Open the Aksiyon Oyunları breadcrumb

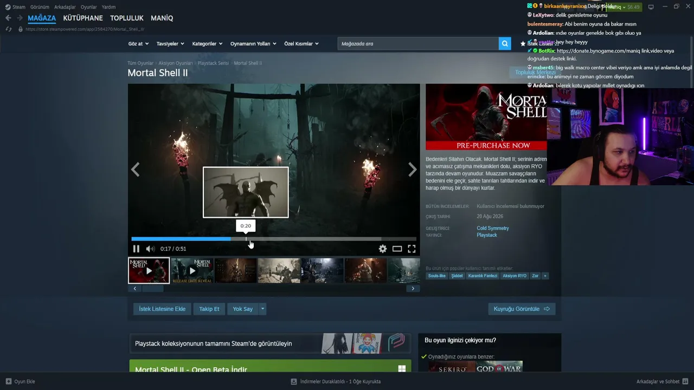tap(176, 63)
